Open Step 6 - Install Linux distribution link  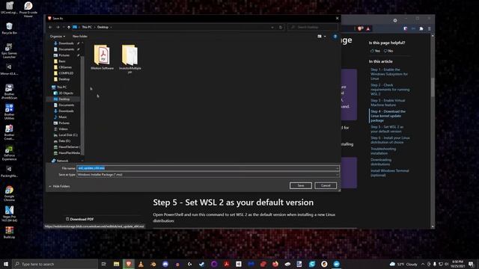coord(390,140)
